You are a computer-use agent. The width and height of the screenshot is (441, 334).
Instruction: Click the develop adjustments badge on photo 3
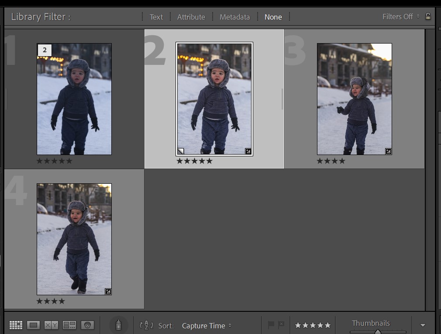(388, 151)
